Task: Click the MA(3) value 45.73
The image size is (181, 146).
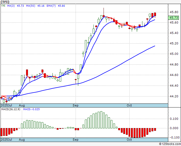Action: click(20, 6)
